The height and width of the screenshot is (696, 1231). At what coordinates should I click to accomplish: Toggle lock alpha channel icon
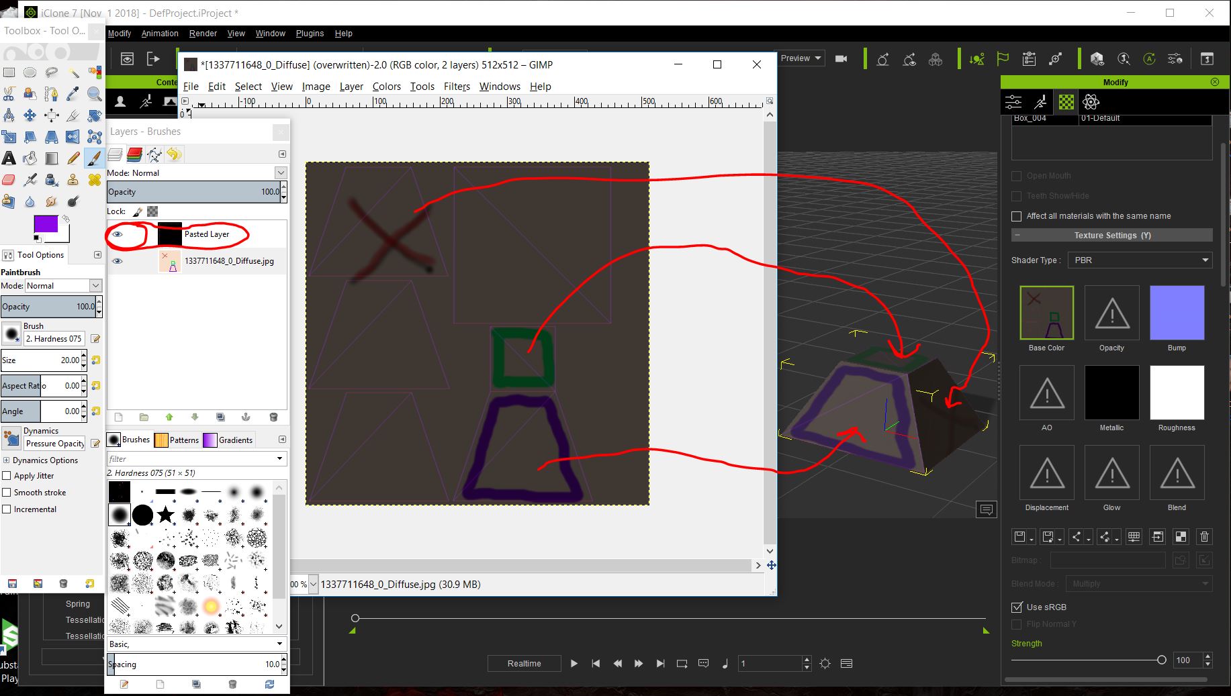[152, 211]
